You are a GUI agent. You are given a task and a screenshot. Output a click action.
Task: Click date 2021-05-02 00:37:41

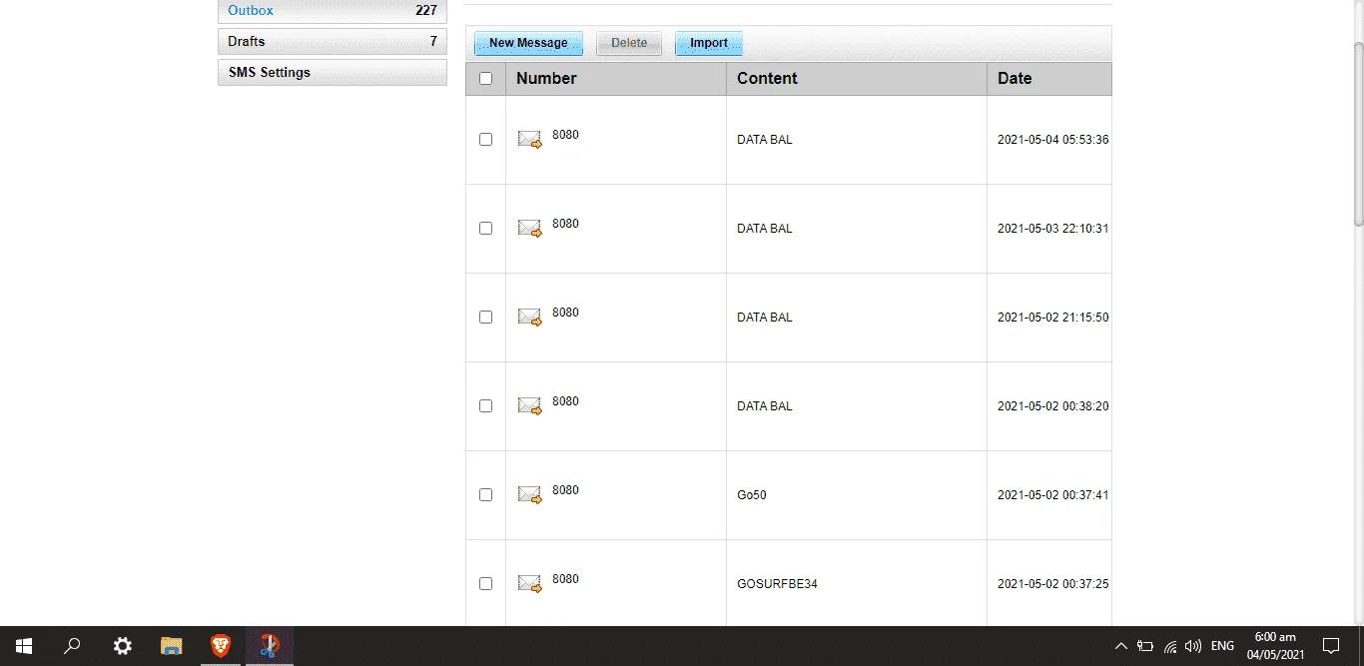(x=1053, y=495)
